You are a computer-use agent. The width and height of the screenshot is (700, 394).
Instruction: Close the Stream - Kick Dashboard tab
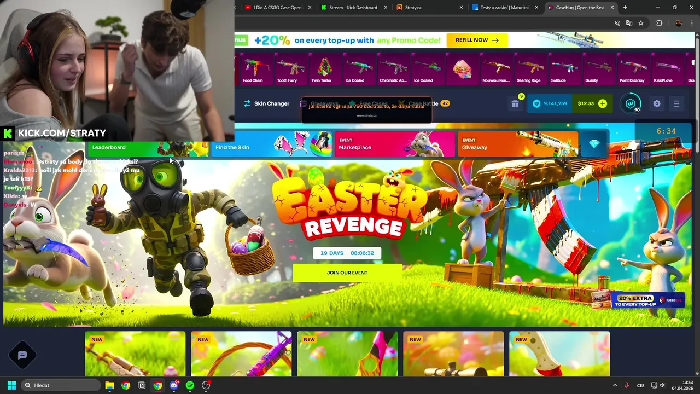click(x=386, y=8)
